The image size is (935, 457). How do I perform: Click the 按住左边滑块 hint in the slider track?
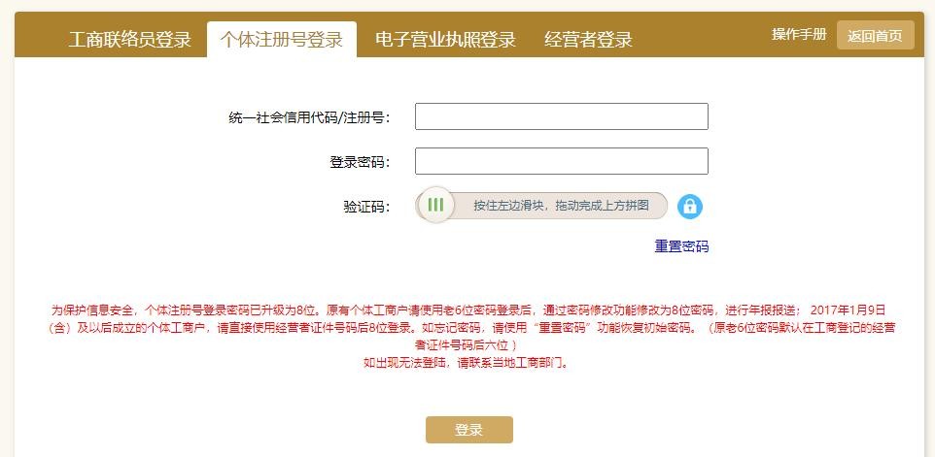click(x=561, y=206)
